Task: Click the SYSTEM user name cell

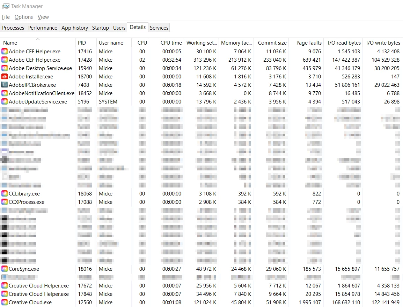Action: coord(108,102)
